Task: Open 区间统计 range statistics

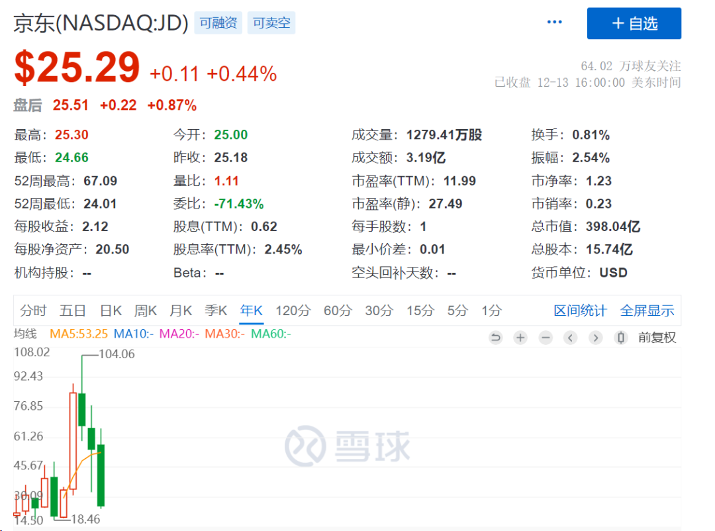Action: pos(580,311)
